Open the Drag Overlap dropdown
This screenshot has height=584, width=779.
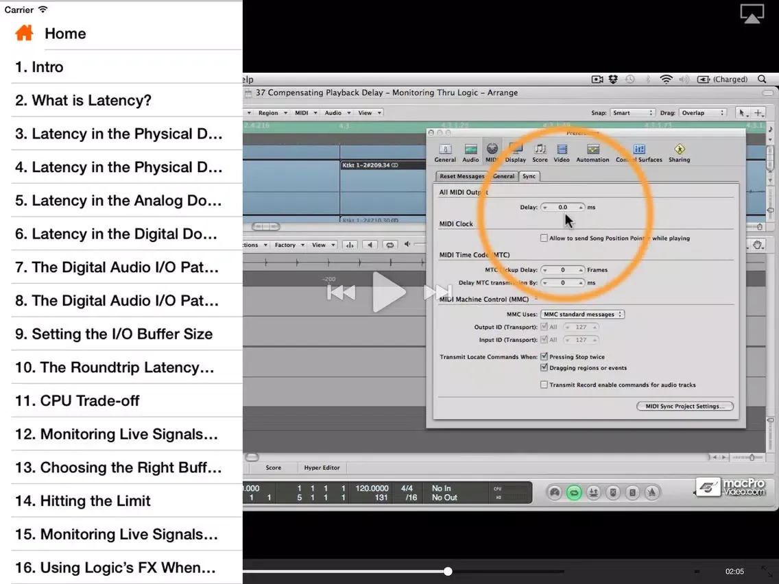point(702,112)
